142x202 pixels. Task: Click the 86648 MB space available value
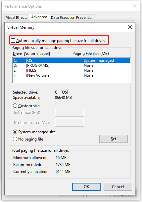pos(63,98)
